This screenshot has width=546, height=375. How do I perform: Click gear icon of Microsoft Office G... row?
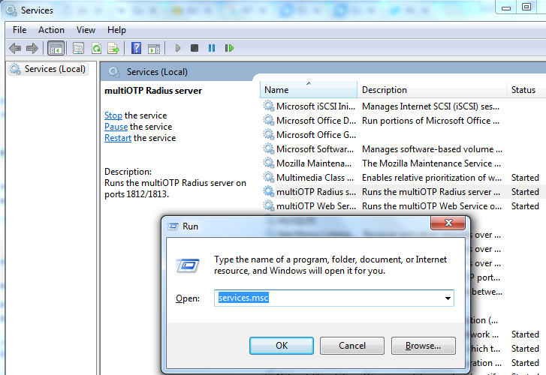coord(268,134)
